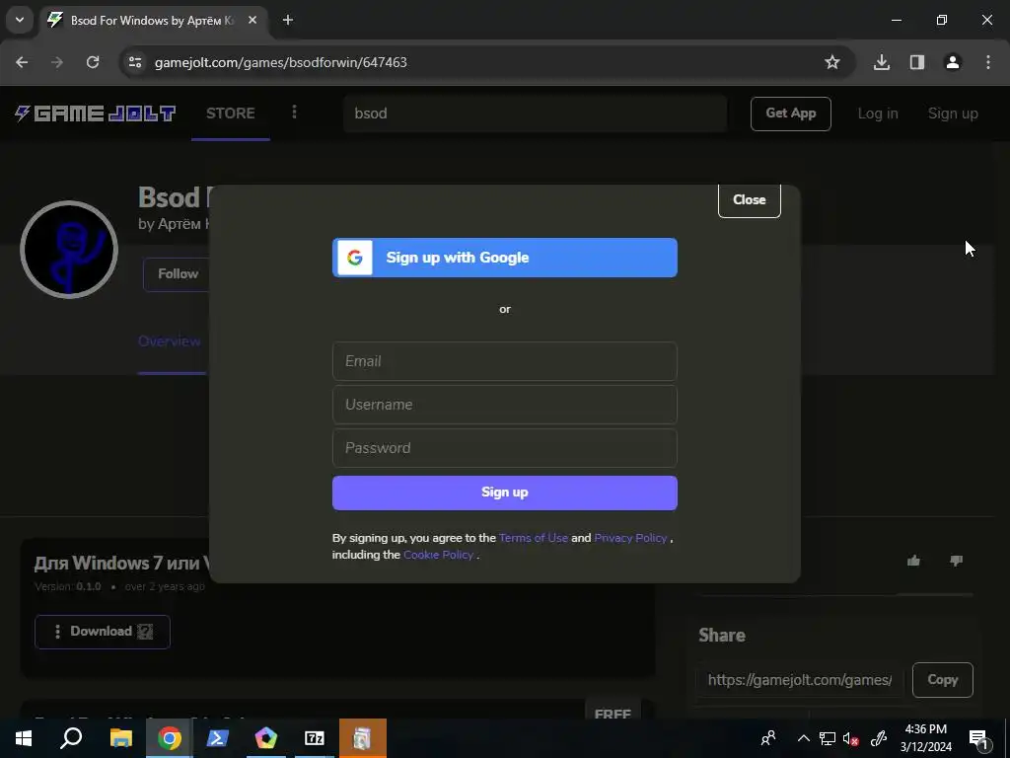Click the developer avatar image

click(x=69, y=250)
